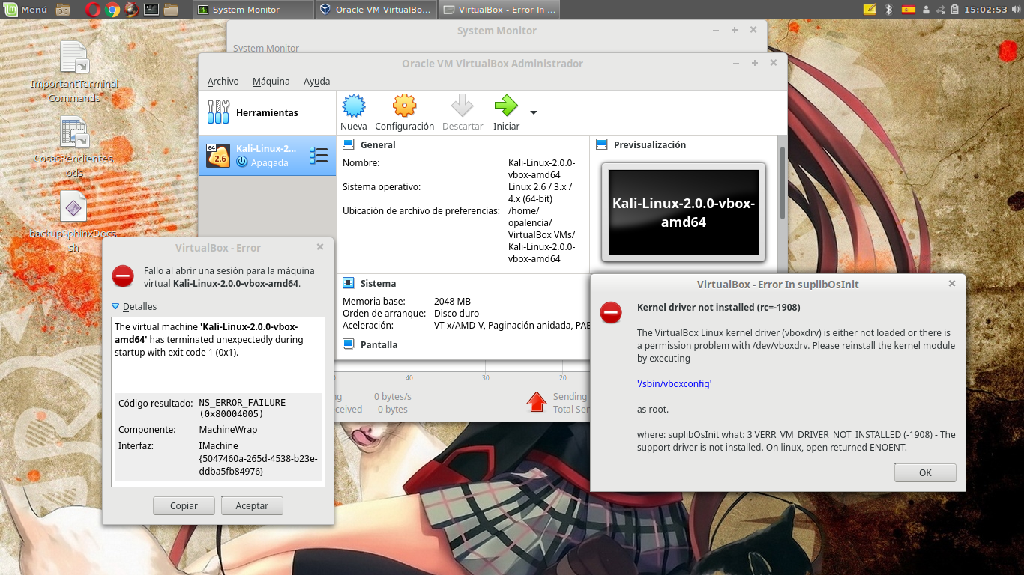Image resolution: width=1024 pixels, height=575 pixels.
Task: Click the IMachine interface value
Action: click(258, 458)
